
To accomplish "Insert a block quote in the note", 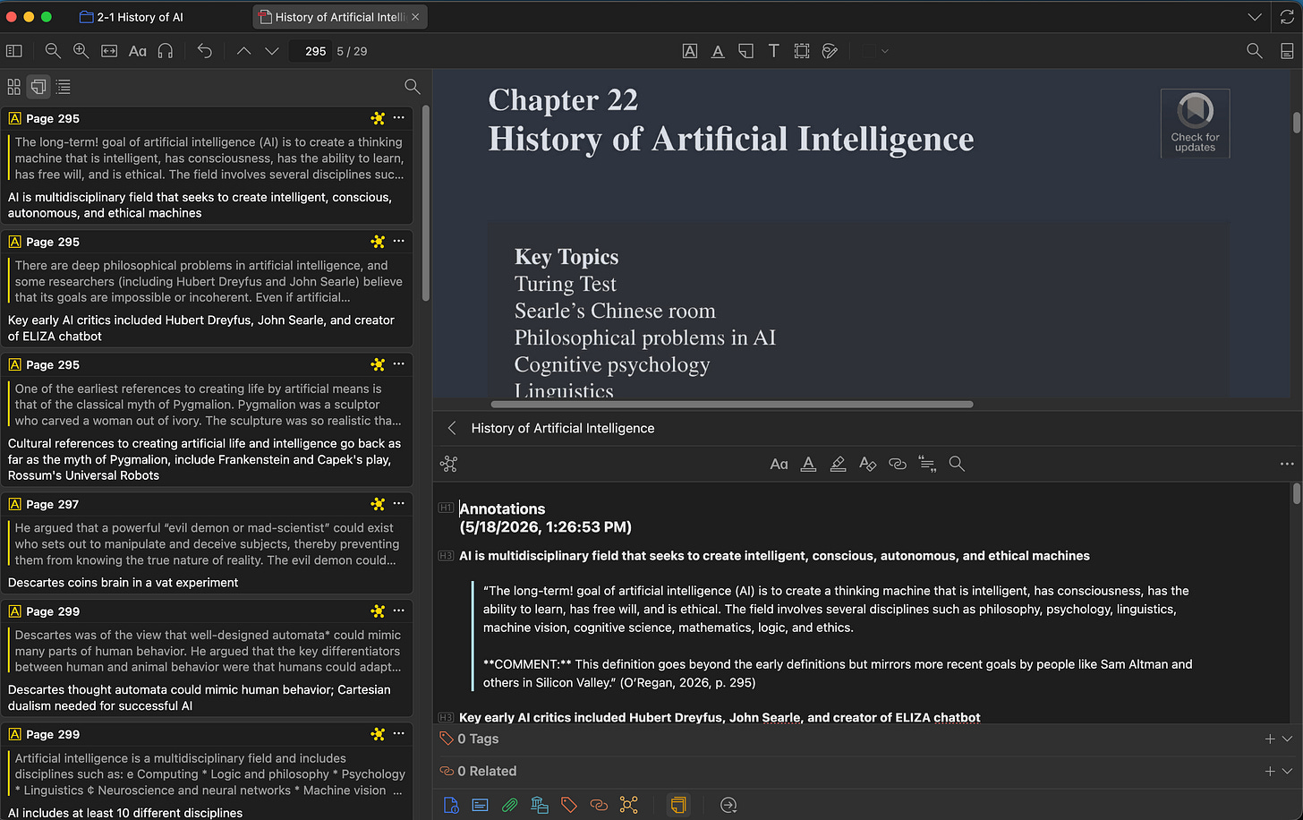I will (927, 464).
